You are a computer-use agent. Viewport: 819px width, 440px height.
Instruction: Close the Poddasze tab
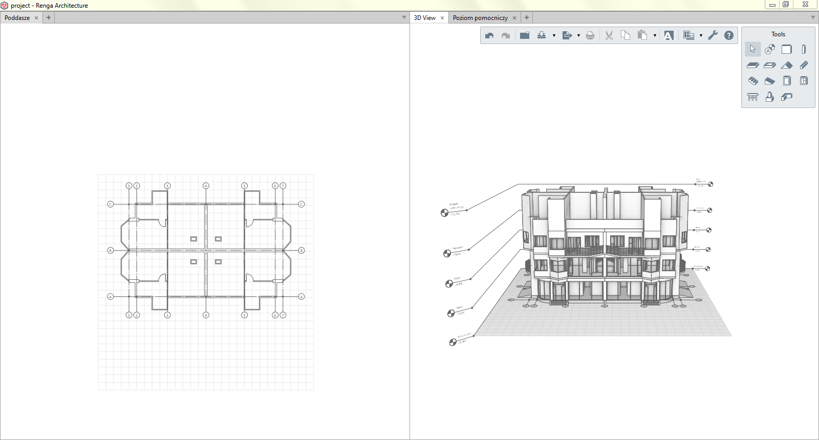point(36,18)
